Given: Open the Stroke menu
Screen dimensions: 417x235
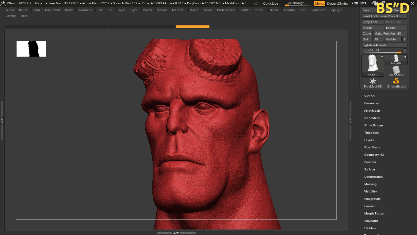Looking at the screenshot, I should point(274,10).
